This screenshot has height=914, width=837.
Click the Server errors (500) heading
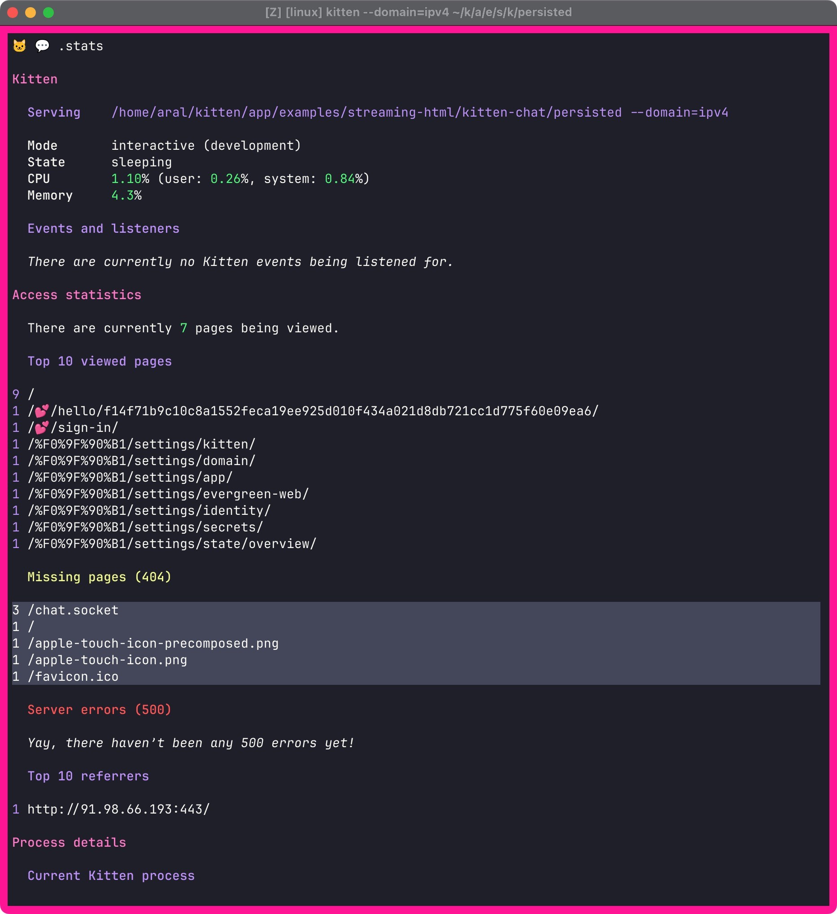coord(99,710)
